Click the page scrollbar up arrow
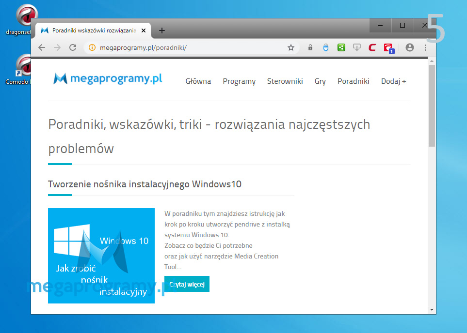This screenshot has width=467, height=333. coord(432,61)
